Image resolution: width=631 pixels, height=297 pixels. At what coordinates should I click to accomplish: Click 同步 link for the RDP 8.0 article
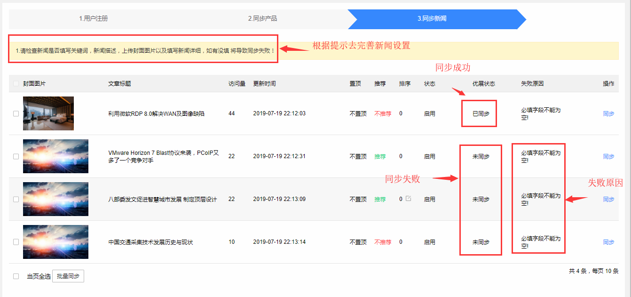point(608,113)
